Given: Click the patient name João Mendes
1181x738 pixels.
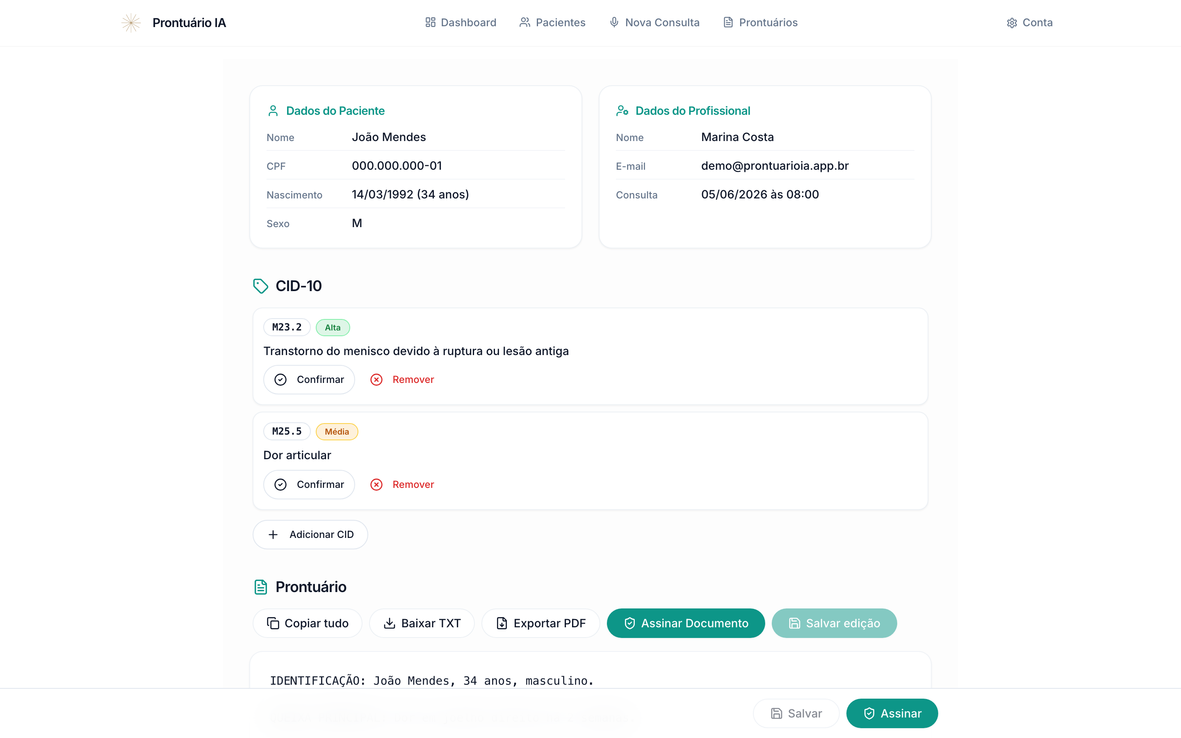Looking at the screenshot, I should (388, 137).
